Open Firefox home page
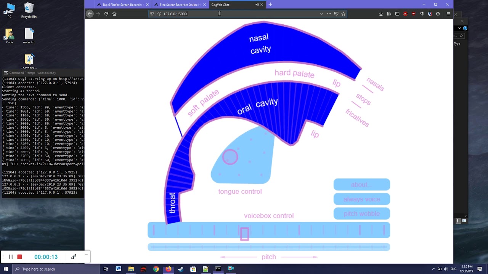This screenshot has width=488, height=274. tap(114, 14)
